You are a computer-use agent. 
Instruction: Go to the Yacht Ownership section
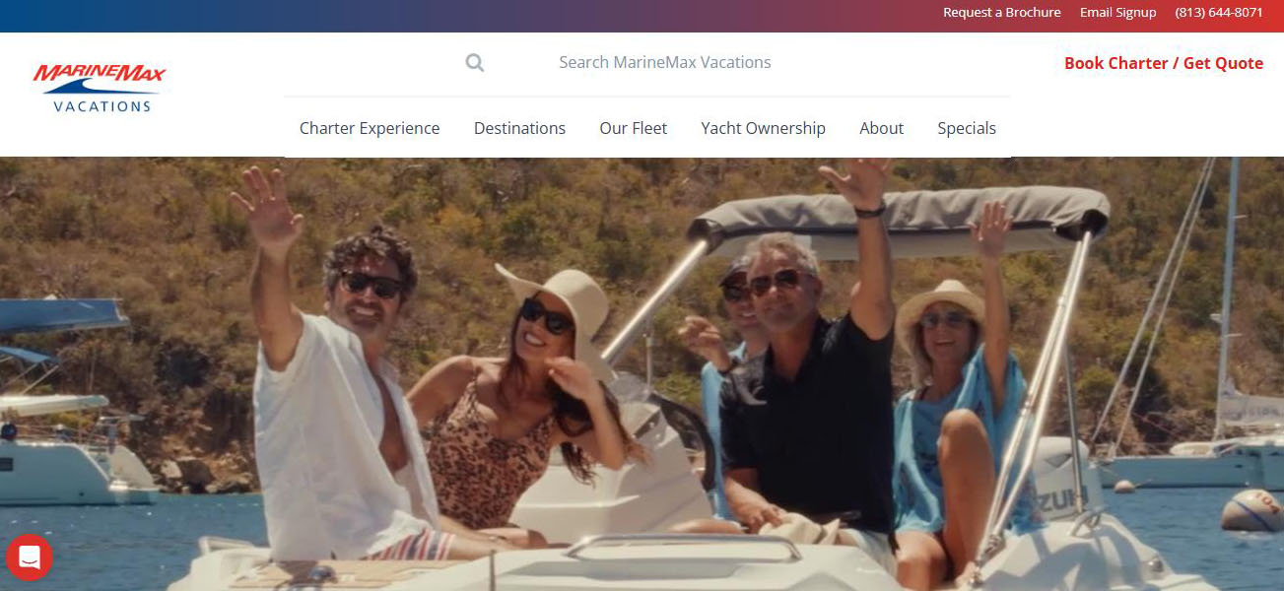tap(763, 128)
